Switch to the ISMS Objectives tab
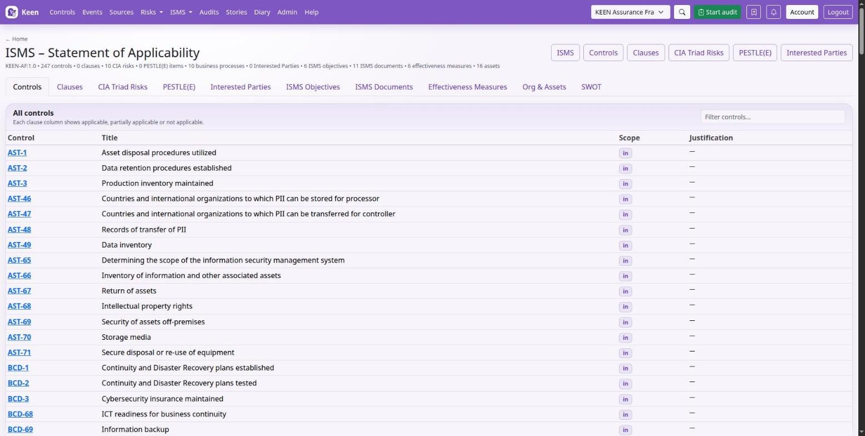The width and height of the screenshot is (865, 436). 313,87
